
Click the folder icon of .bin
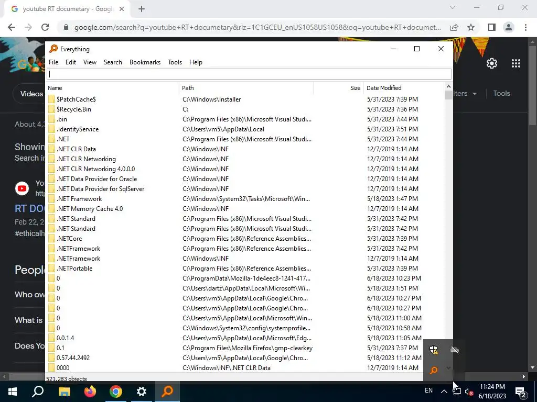(51, 119)
